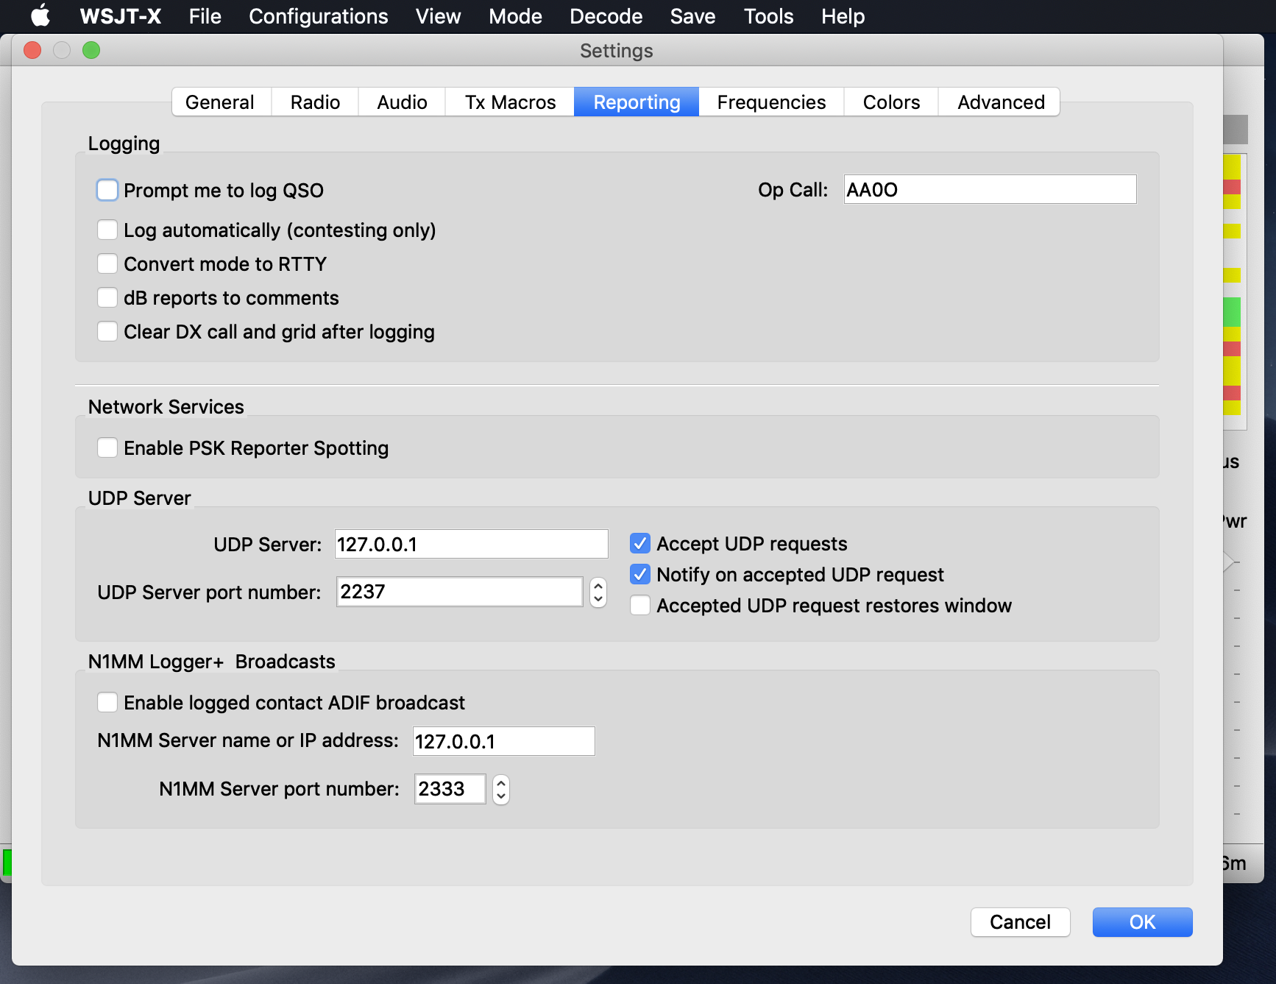Enable Clear DX call and grid after logging
The image size is (1276, 984).
[107, 332]
